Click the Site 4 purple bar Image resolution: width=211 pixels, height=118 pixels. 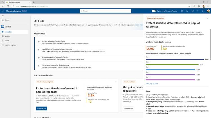click(170, 75)
